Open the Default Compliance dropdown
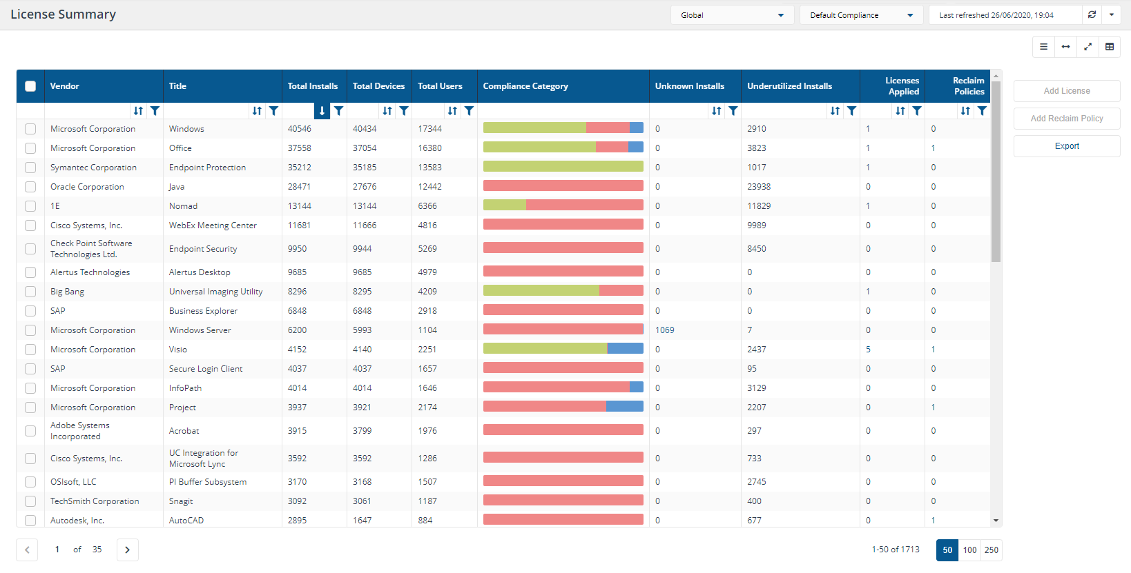1131x573 pixels. [x=861, y=15]
